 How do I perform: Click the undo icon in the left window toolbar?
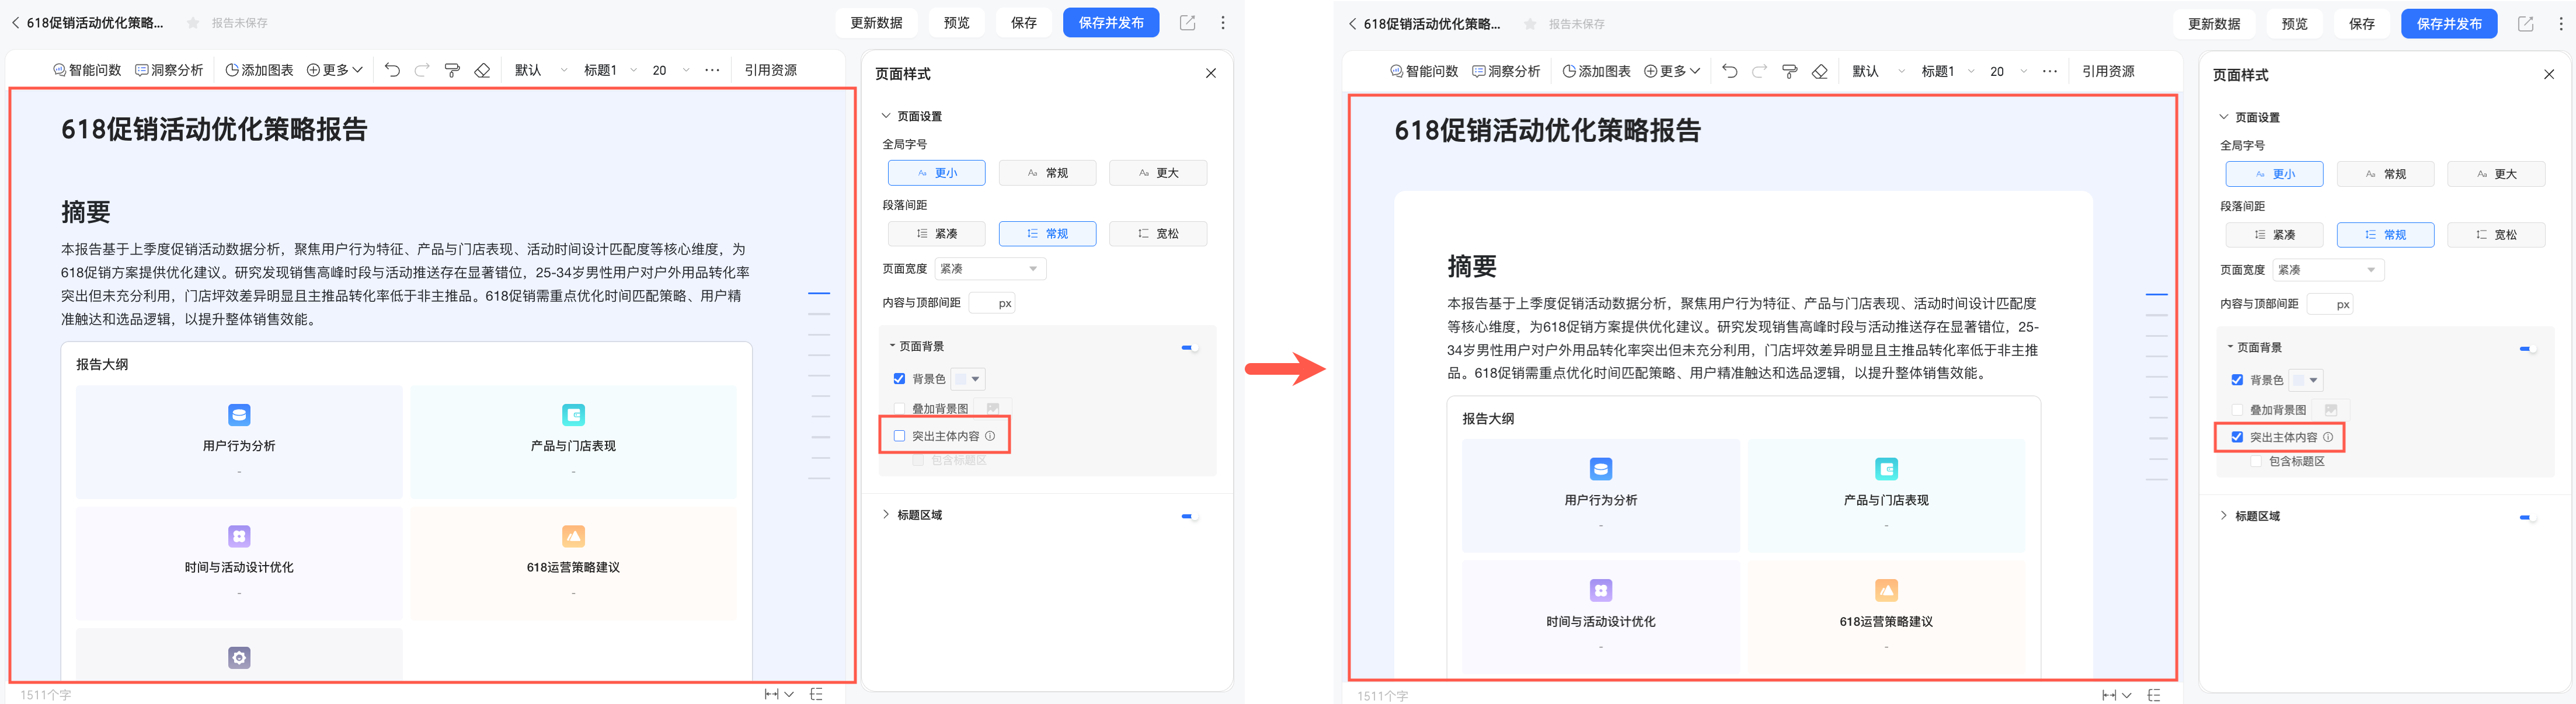[392, 70]
